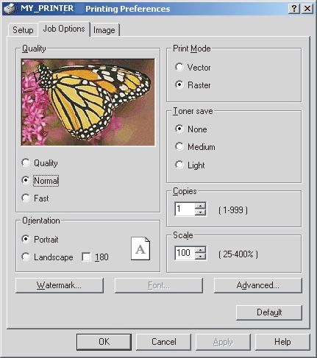Increase copies with the up arrow
Screen dimensions: 317x358
[201, 206]
